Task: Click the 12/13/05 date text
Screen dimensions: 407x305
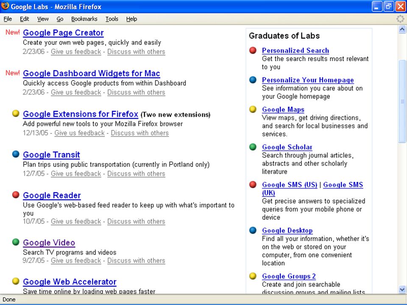Action: tap(36, 133)
